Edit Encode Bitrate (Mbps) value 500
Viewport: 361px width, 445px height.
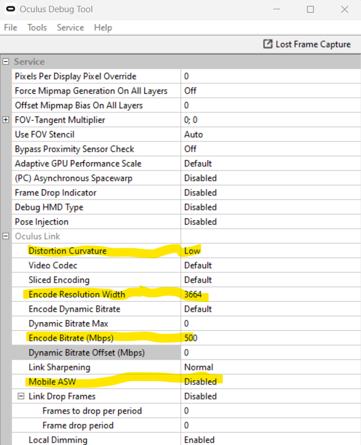pos(271,338)
